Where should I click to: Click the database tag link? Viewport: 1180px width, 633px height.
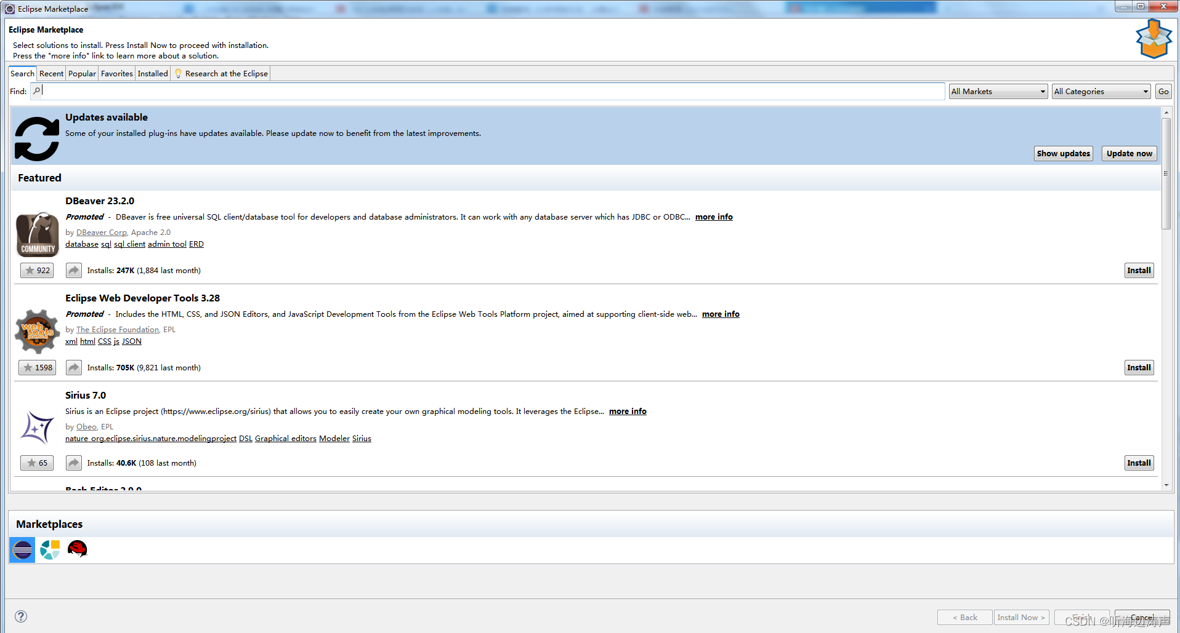tap(82, 244)
